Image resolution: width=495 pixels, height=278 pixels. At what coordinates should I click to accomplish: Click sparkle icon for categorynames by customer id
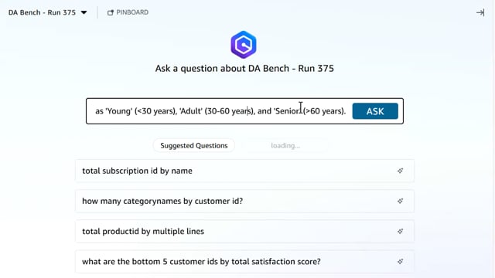pyautogui.click(x=401, y=201)
